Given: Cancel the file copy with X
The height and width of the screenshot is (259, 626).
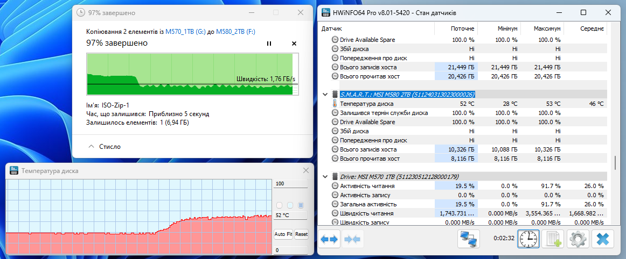Looking at the screenshot, I should click(294, 44).
